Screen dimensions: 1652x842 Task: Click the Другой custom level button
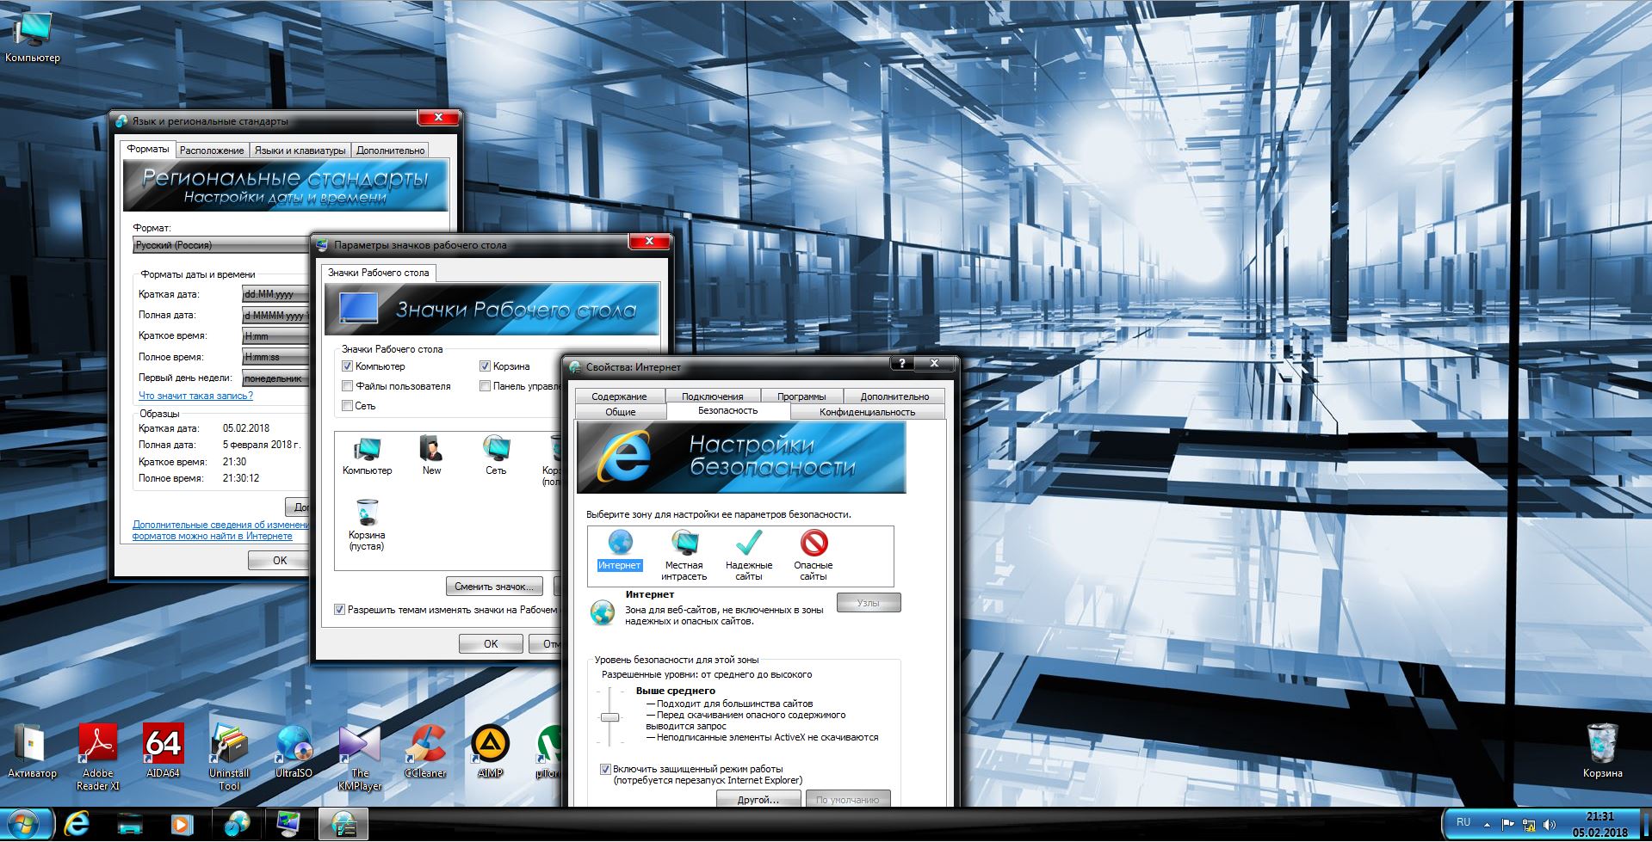pos(758,800)
